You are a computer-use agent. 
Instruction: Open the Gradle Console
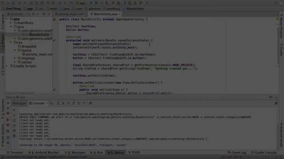(x=264, y=152)
